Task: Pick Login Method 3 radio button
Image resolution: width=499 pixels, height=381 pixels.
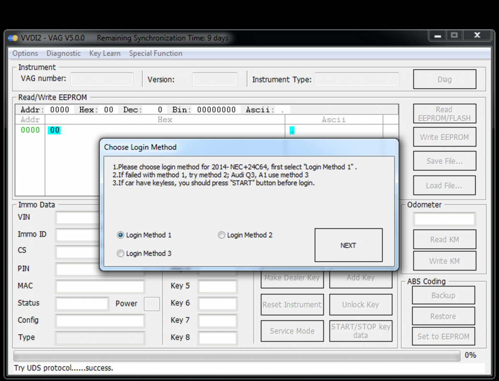Action: click(121, 253)
